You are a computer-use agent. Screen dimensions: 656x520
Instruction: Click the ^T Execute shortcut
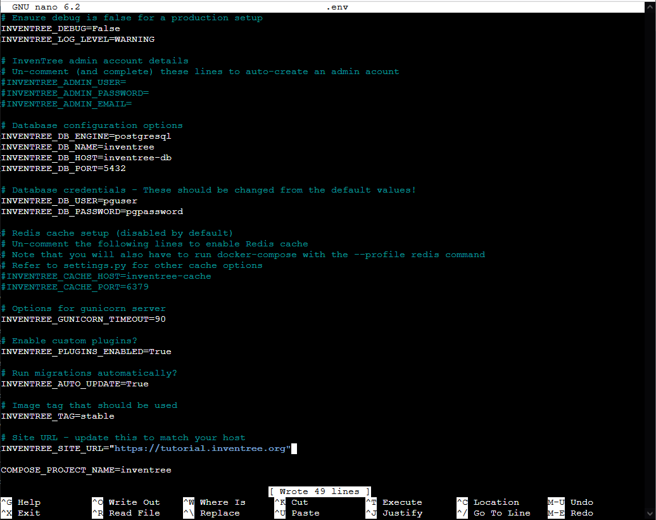click(x=394, y=502)
